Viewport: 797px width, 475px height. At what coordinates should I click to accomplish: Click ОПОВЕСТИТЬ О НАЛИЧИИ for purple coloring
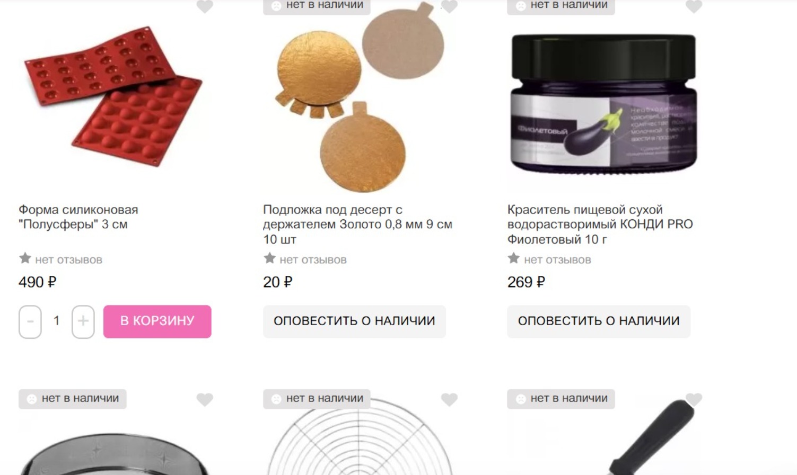[599, 321]
